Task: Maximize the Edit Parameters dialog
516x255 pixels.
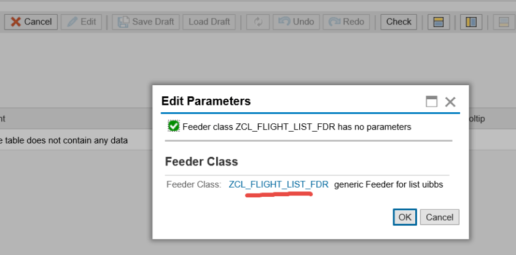Action: 432,102
